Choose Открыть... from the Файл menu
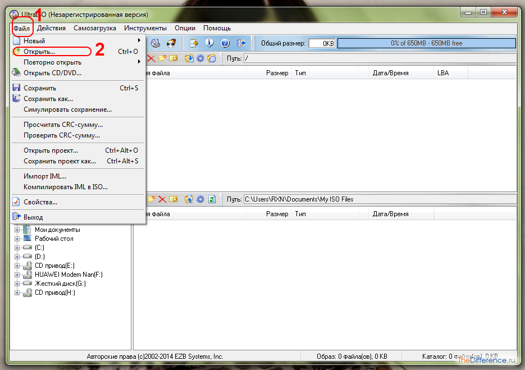The width and height of the screenshot is (525, 370). (x=39, y=52)
